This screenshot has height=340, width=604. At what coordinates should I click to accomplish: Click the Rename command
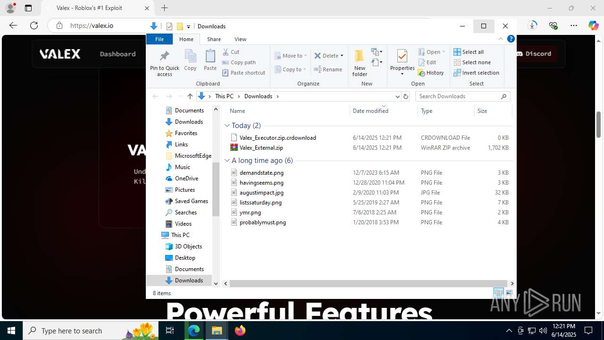(328, 69)
